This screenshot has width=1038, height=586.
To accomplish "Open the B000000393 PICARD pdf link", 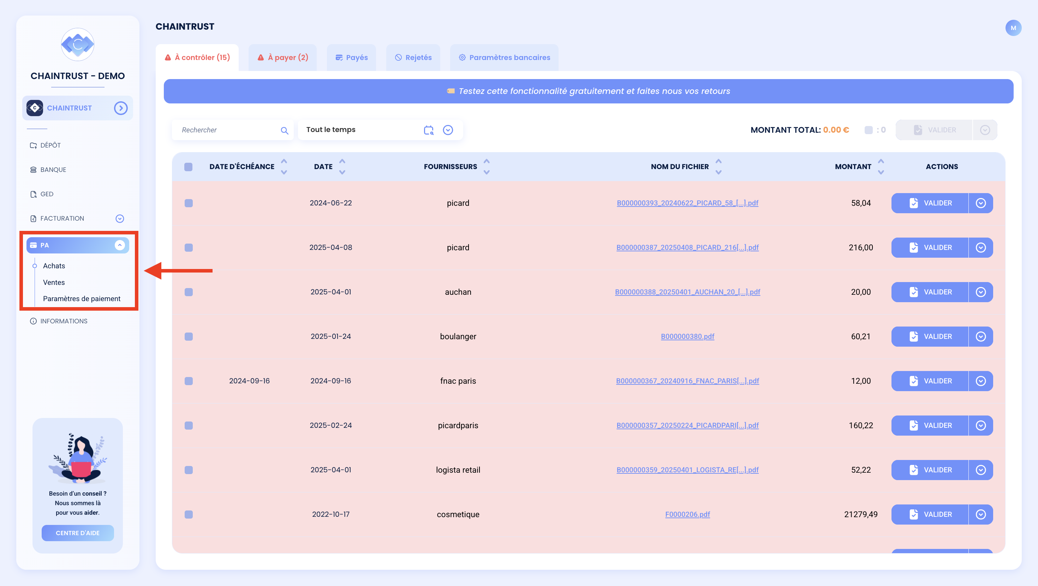I will [x=687, y=203].
